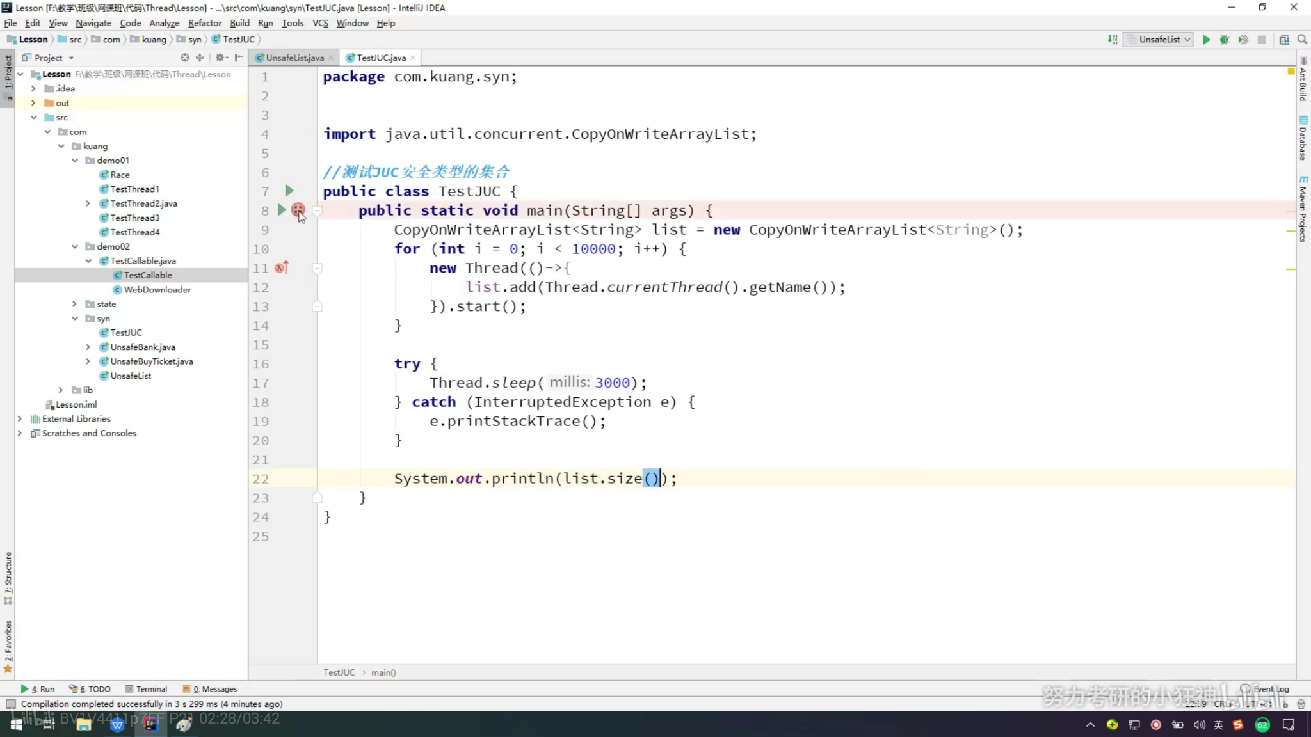Select WebDownloader in the project tree
This screenshot has width=1311, height=737.
coord(157,290)
